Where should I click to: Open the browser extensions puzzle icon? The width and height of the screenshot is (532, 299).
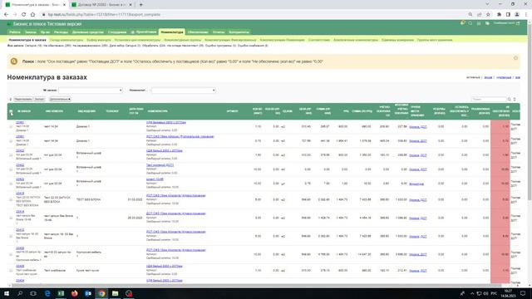(x=499, y=15)
